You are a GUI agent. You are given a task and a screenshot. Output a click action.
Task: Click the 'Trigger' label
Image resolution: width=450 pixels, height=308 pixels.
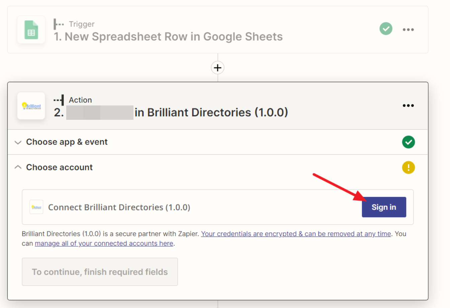coord(82,24)
